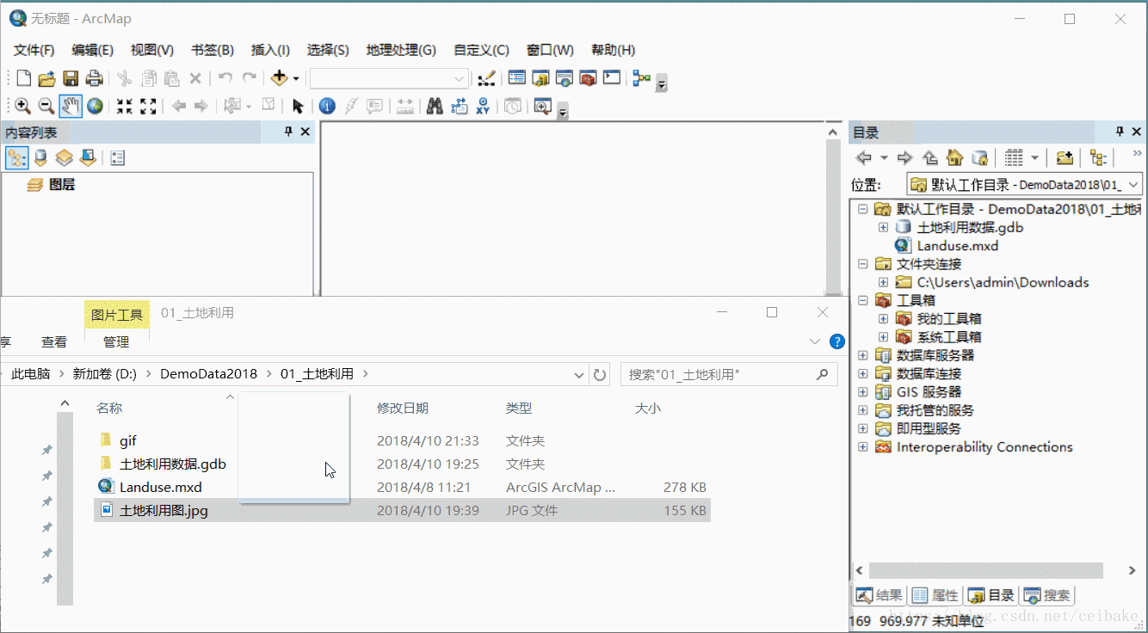The image size is (1148, 633).
Task: Collapse the 工具箱 node
Action: (x=863, y=300)
